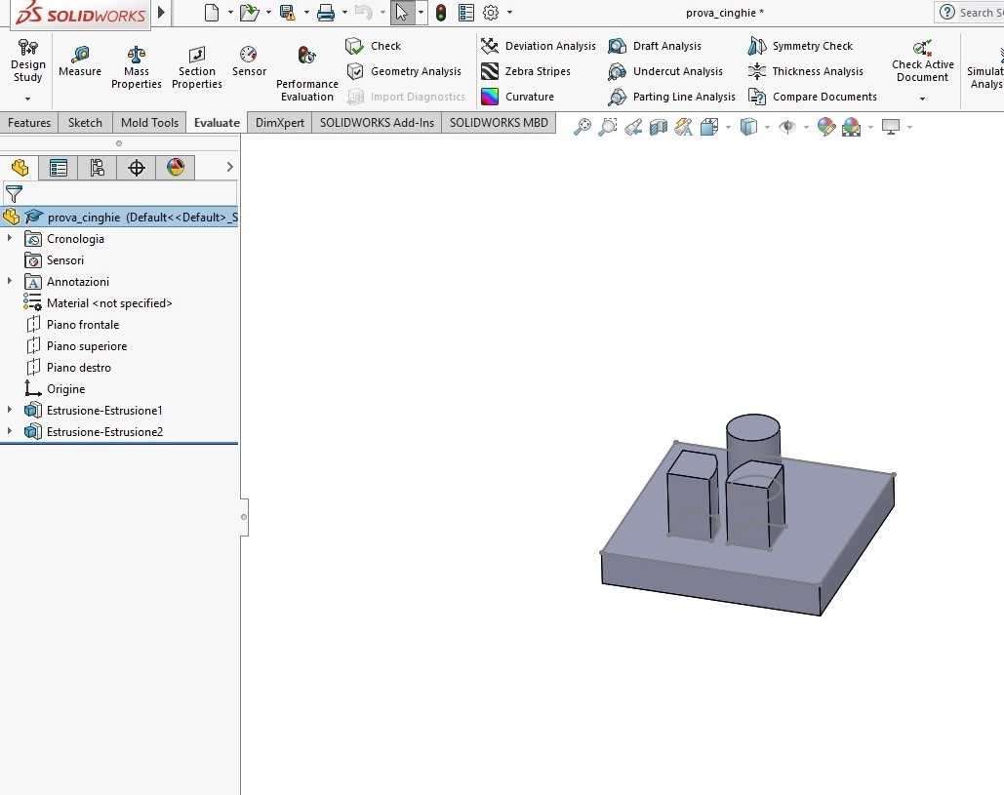Expand the Annotazioni node
This screenshot has width=1004, height=795.
coord(10,281)
